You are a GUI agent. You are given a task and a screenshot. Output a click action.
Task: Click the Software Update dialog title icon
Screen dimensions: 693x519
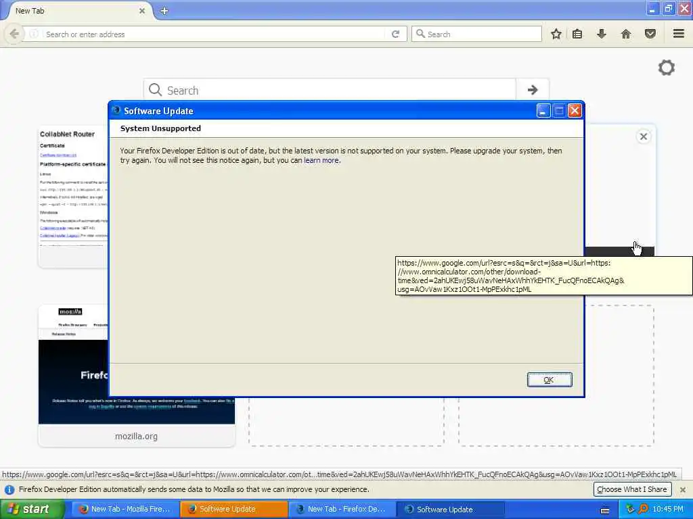pos(116,110)
